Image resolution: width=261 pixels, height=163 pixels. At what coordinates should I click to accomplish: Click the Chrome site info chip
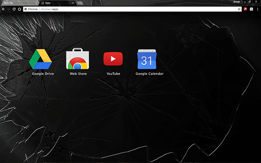pos(31,9)
